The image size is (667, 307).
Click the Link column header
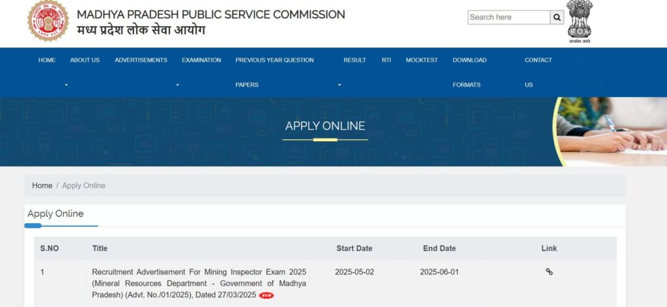click(x=549, y=248)
